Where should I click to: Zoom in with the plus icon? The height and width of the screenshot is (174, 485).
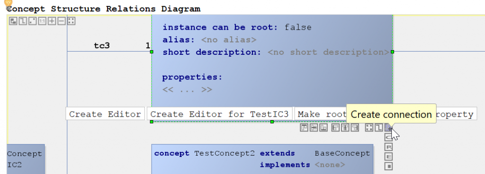52,21
